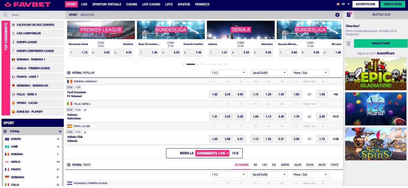Click the search magnifier icon
Image resolution: width=408 pixels, height=188 pixels.
(x=5, y=15)
